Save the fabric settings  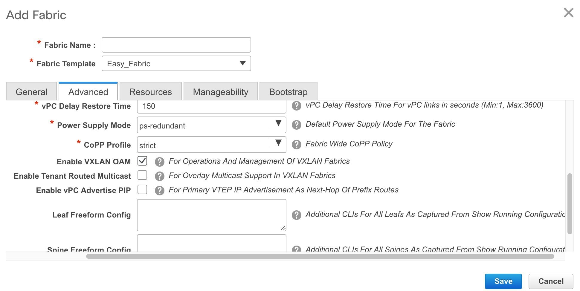[x=503, y=281]
